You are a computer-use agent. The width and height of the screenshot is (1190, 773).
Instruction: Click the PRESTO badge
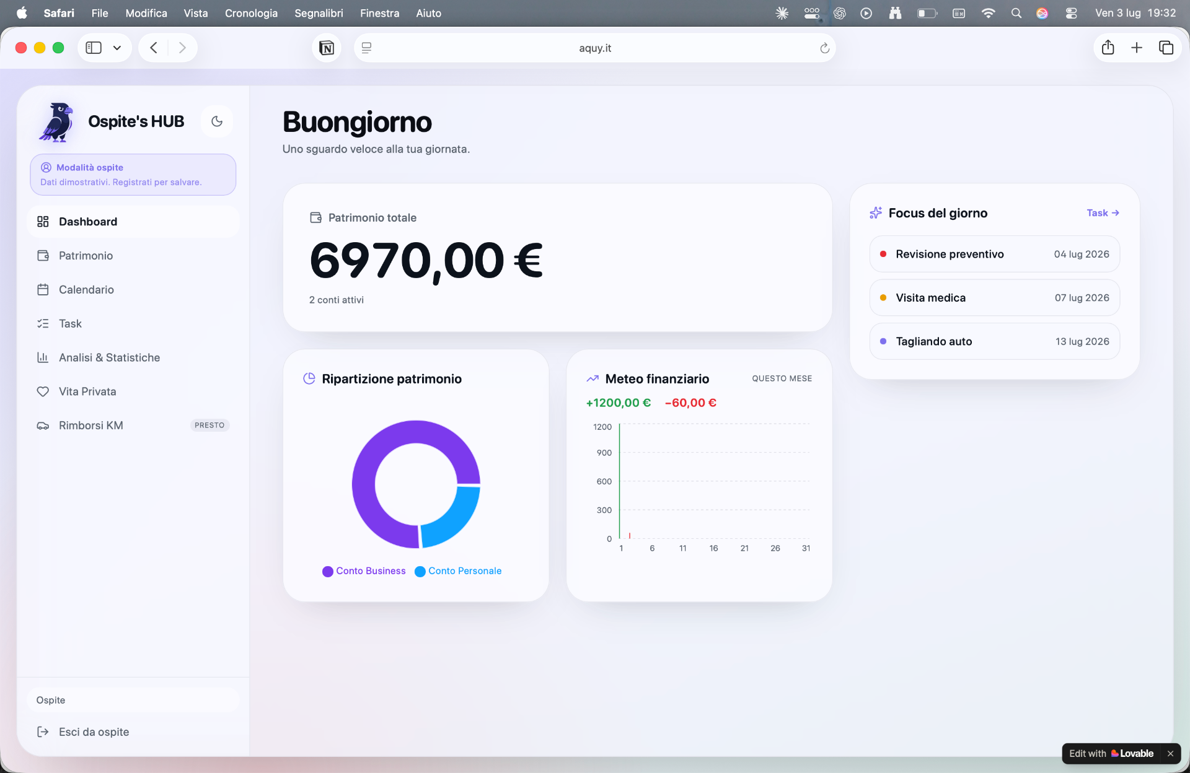tap(209, 426)
